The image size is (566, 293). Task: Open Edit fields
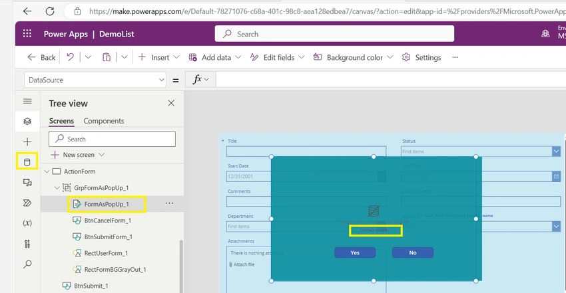coord(277,57)
